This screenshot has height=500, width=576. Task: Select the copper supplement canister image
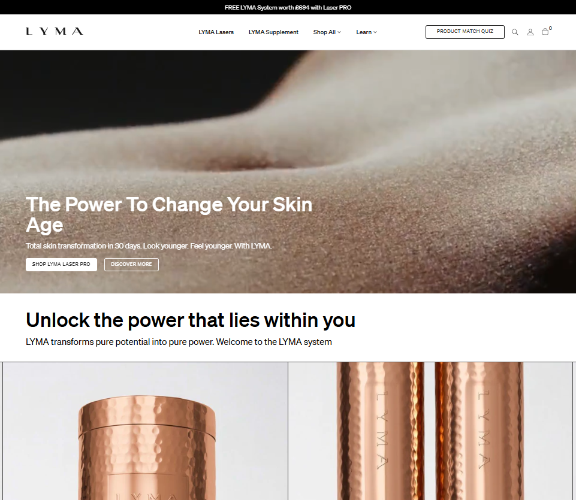(146, 431)
